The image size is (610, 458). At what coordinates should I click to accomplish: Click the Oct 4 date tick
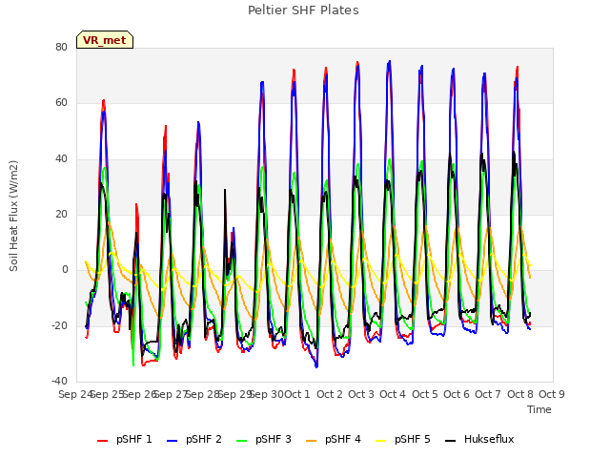(x=393, y=394)
